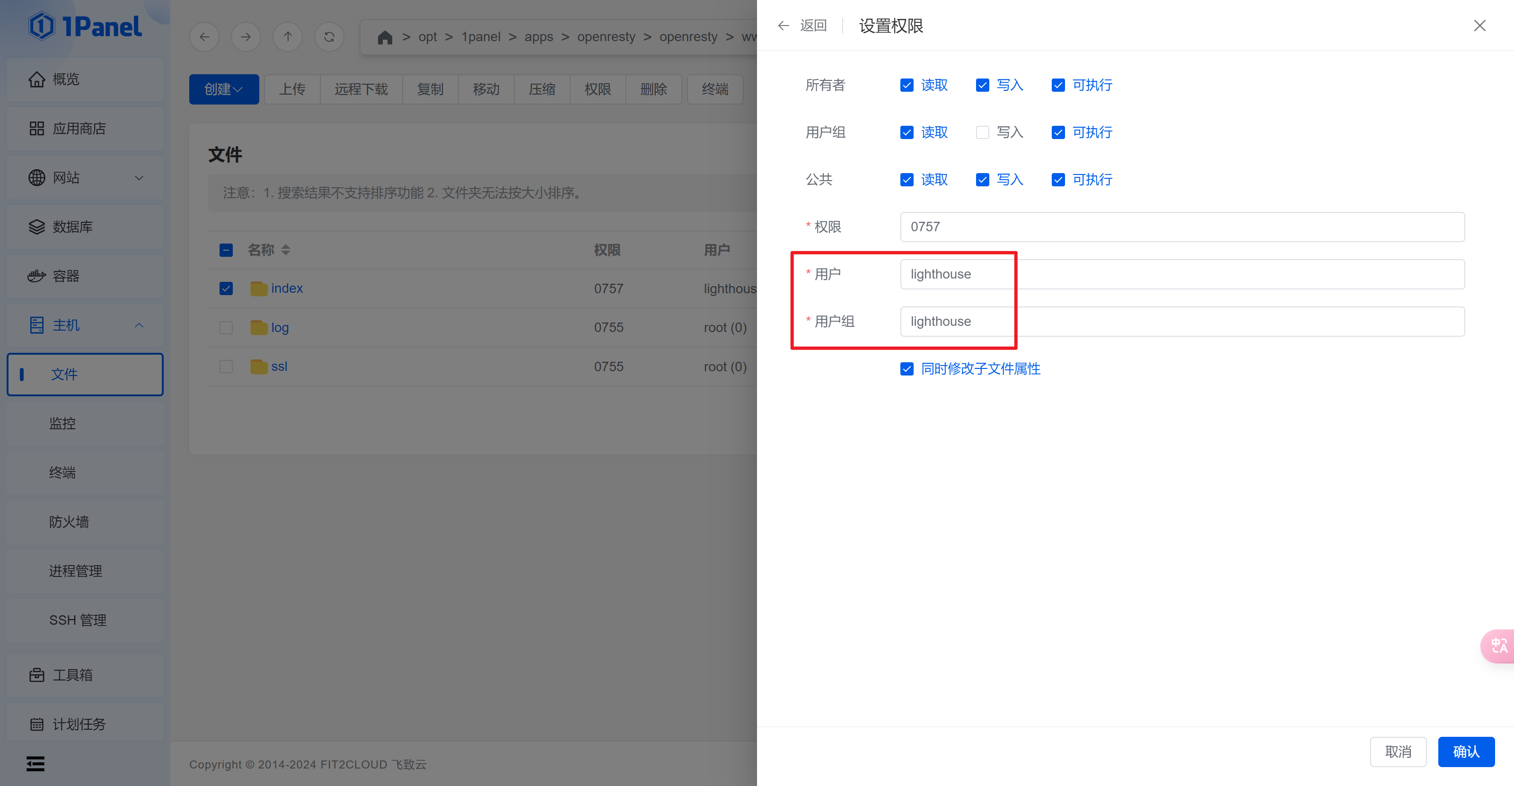1514x786 pixels.
Task: Select 进程管理 process management item
Action: pos(85,571)
